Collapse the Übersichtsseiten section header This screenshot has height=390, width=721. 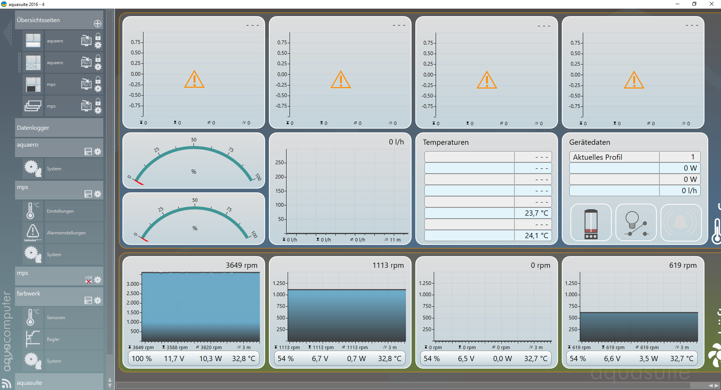coord(53,20)
